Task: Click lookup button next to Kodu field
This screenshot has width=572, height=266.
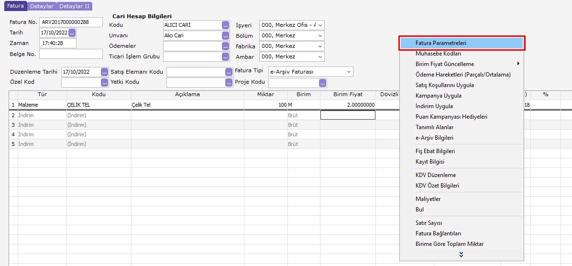Action: 226,25
